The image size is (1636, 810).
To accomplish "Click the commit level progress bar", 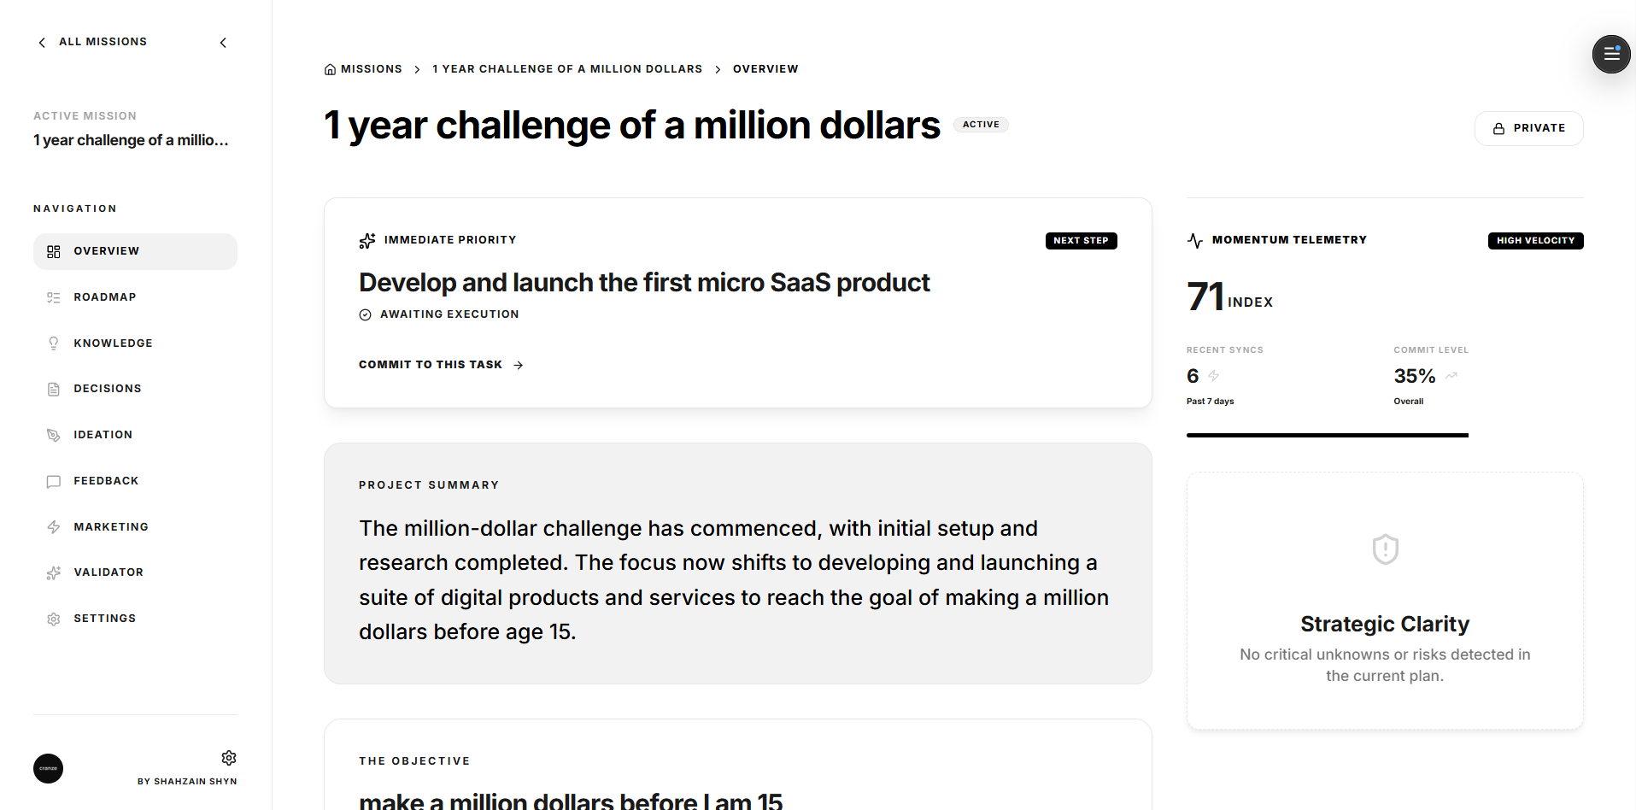I will (x=1327, y=435).
